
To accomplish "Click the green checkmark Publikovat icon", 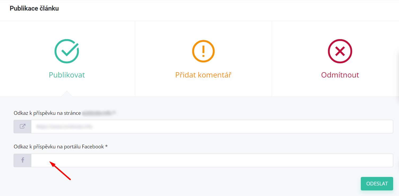I will click(67, 51).
